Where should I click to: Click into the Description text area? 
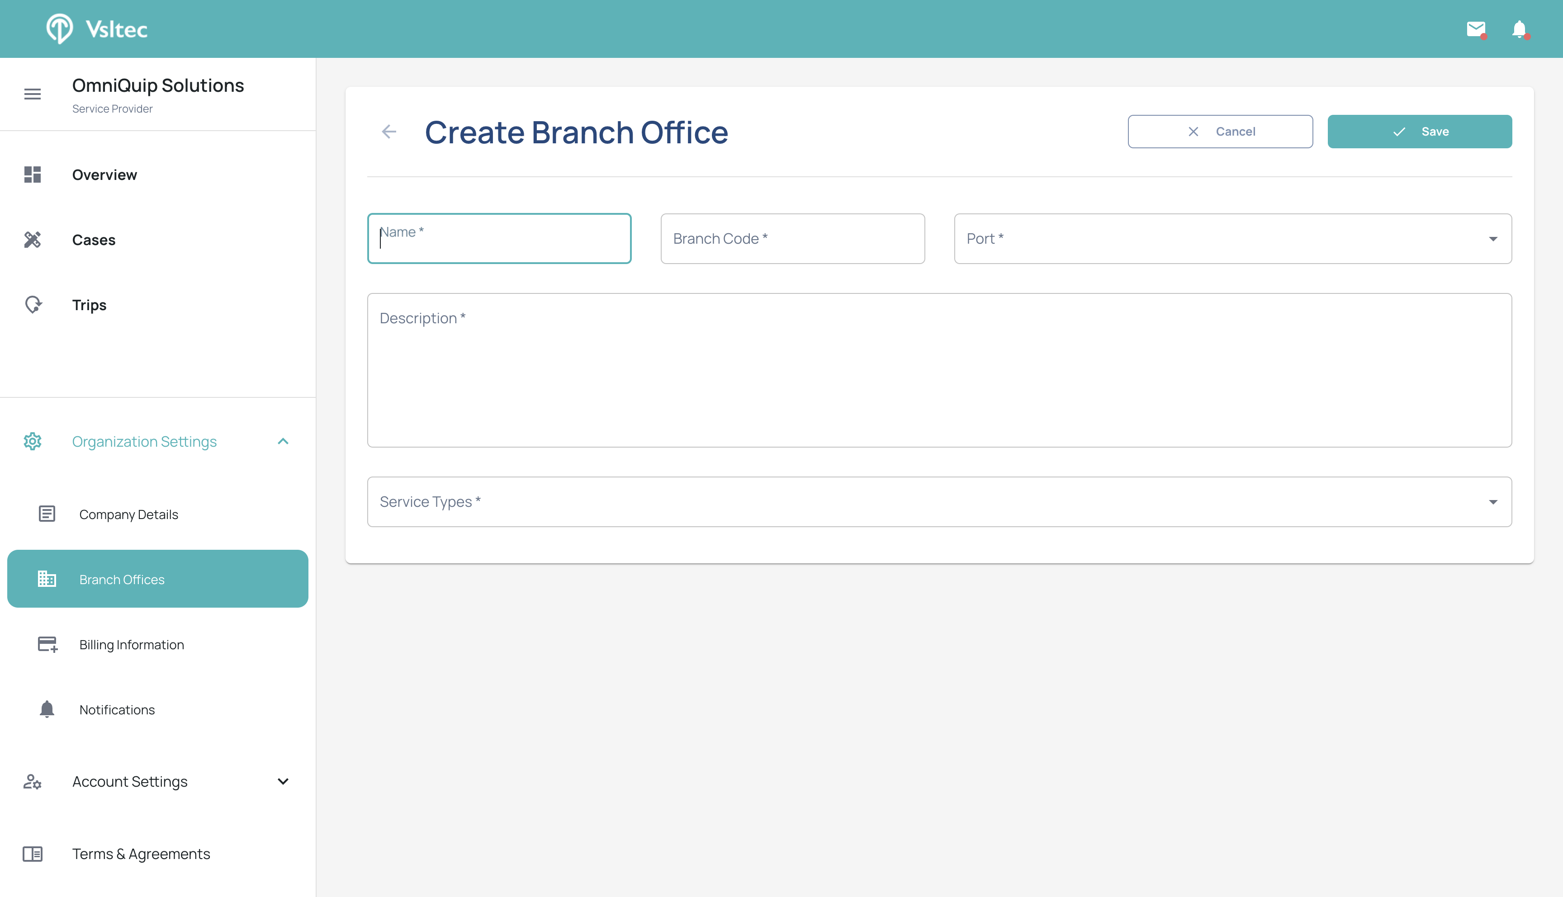click(x=939, y=370)
